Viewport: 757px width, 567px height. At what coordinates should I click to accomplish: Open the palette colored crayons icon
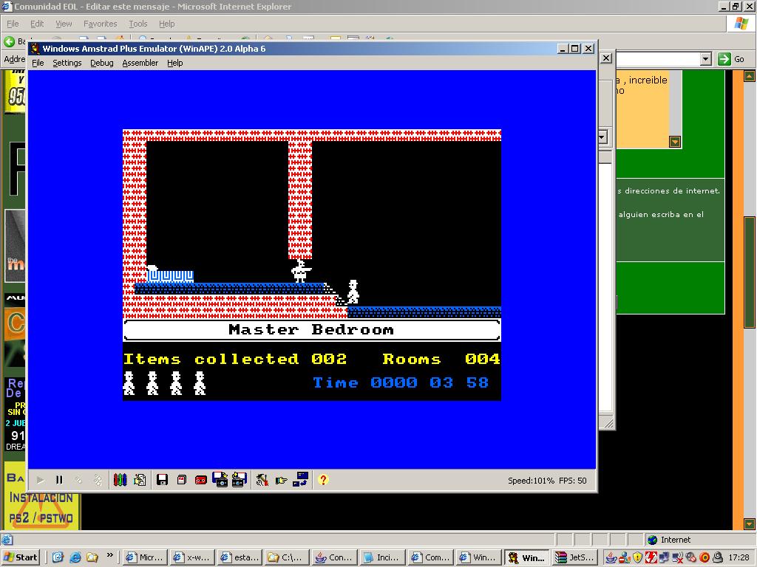click(x=120, y=480)
